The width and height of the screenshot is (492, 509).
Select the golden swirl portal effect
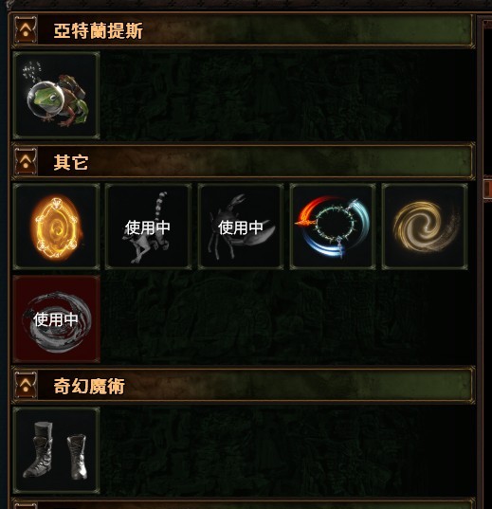[x=425, y=227]
